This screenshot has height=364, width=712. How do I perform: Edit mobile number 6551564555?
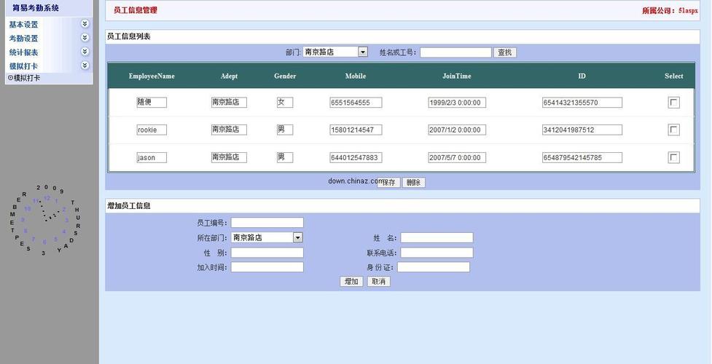(x=356, y=103)
